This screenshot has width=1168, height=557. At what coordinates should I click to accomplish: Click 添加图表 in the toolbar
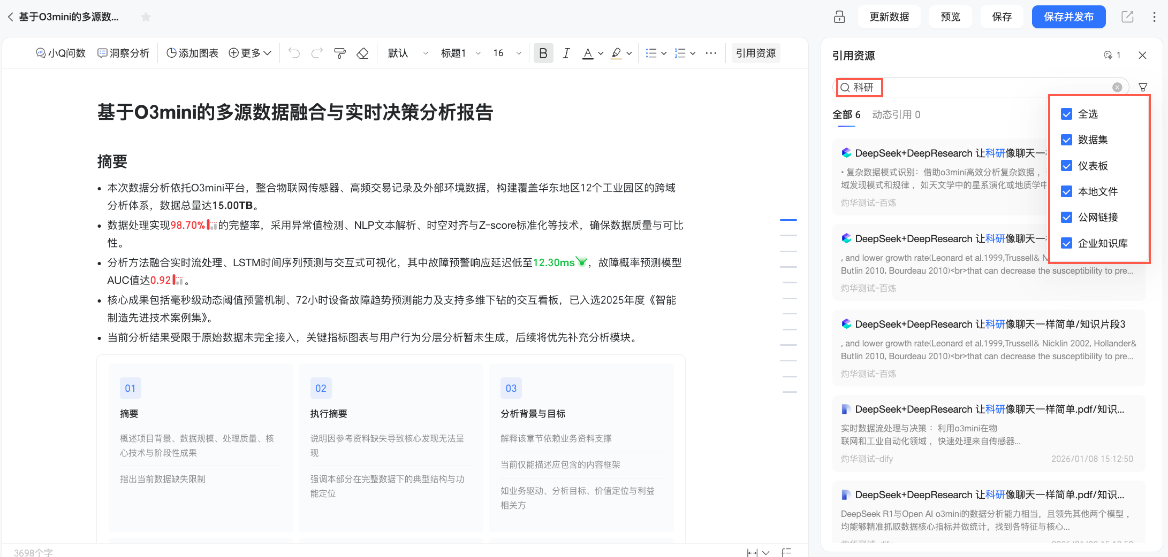[x=192, y=53]
